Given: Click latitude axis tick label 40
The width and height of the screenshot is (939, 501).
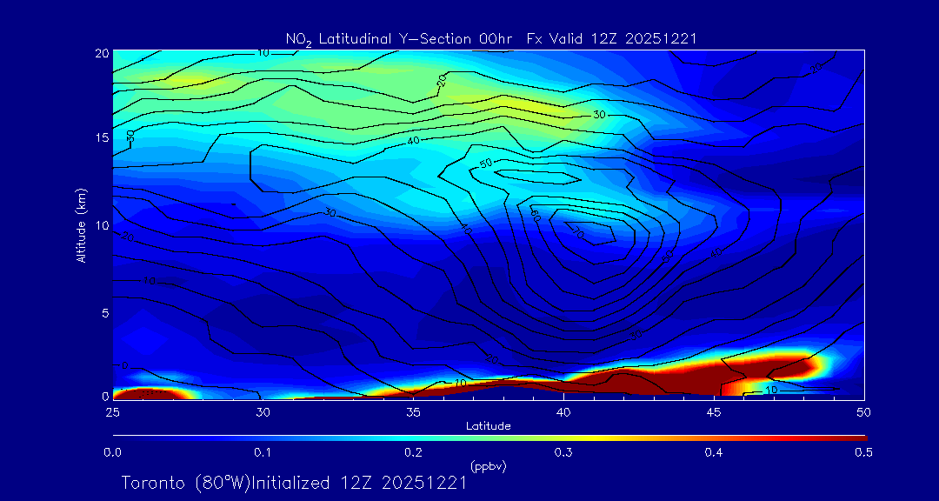Looking at the screenshot, I should [563, 412].
